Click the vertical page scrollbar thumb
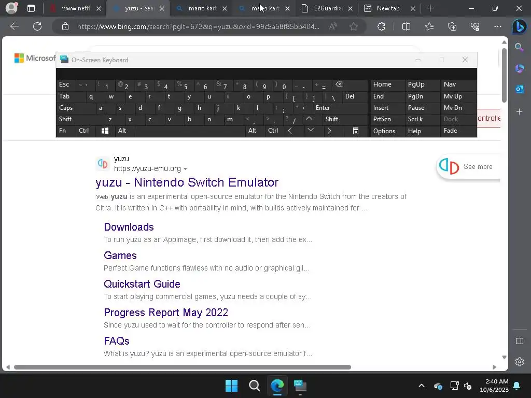The image size is (531, 398). pyautogui.click(x=504, y=75)
